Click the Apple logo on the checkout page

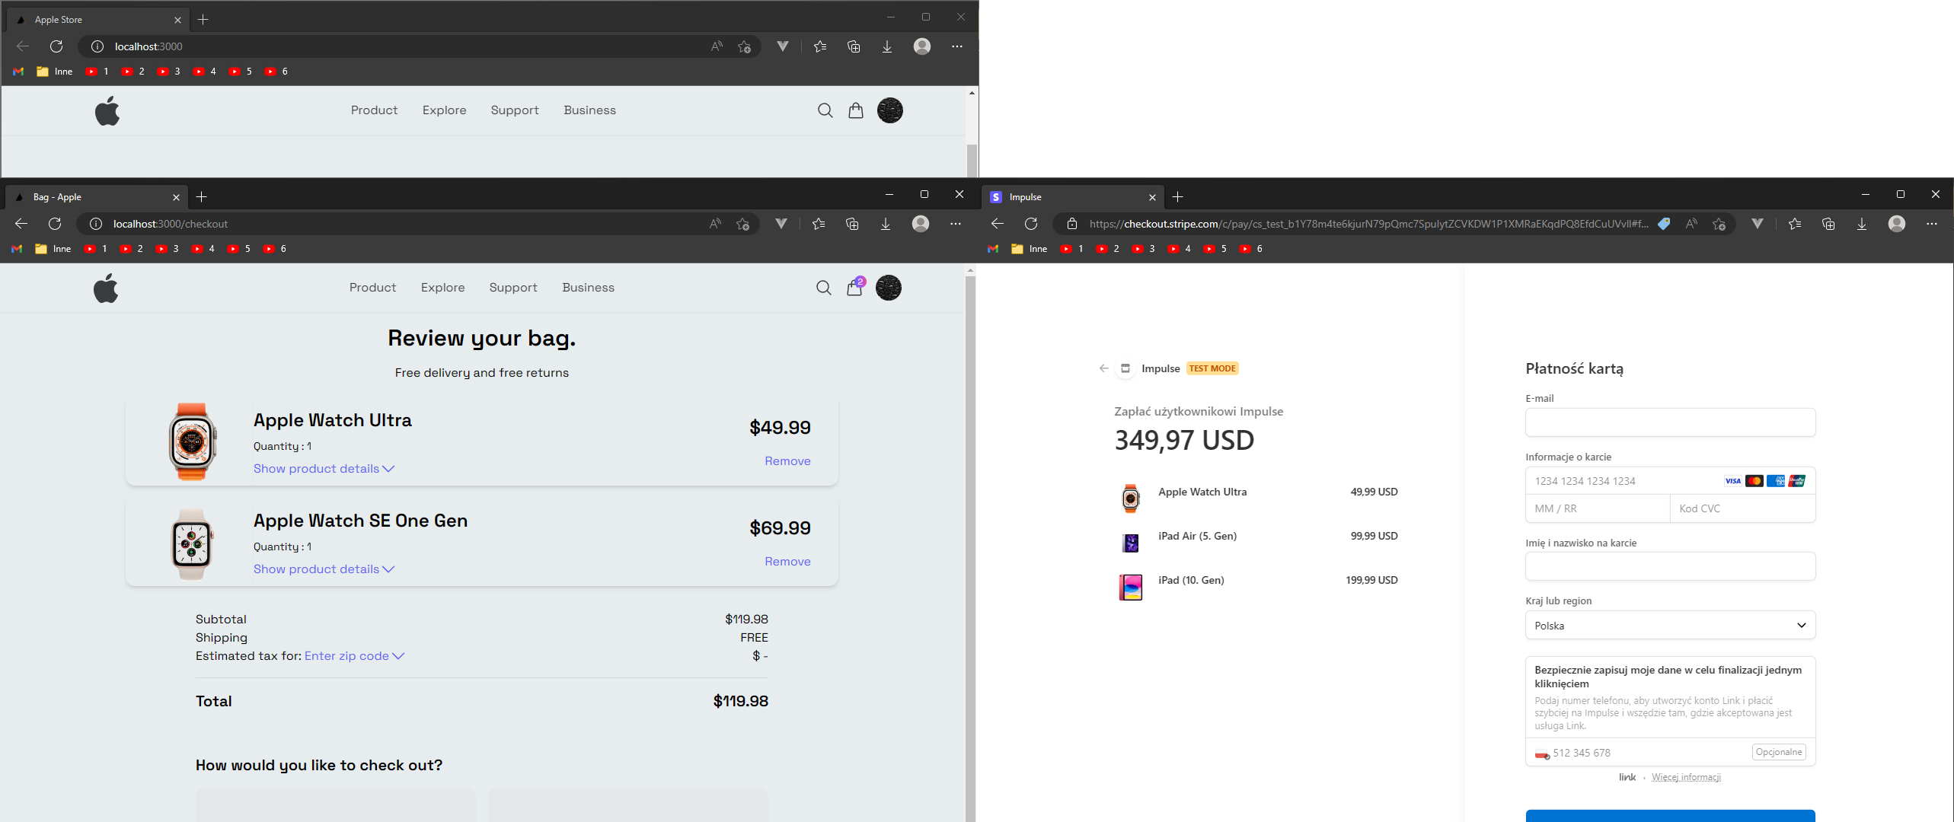click(x=106, y=288)
